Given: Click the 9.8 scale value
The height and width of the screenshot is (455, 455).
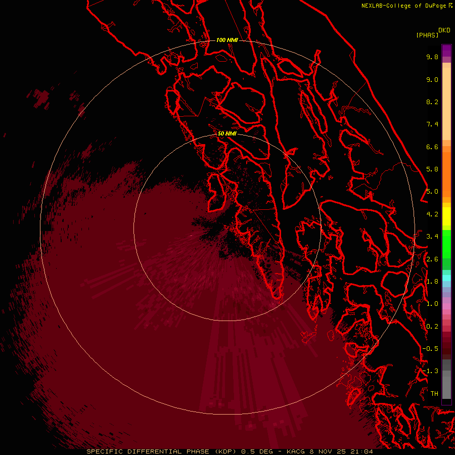Looking at the screenshot, I should (x=432, y=57).
